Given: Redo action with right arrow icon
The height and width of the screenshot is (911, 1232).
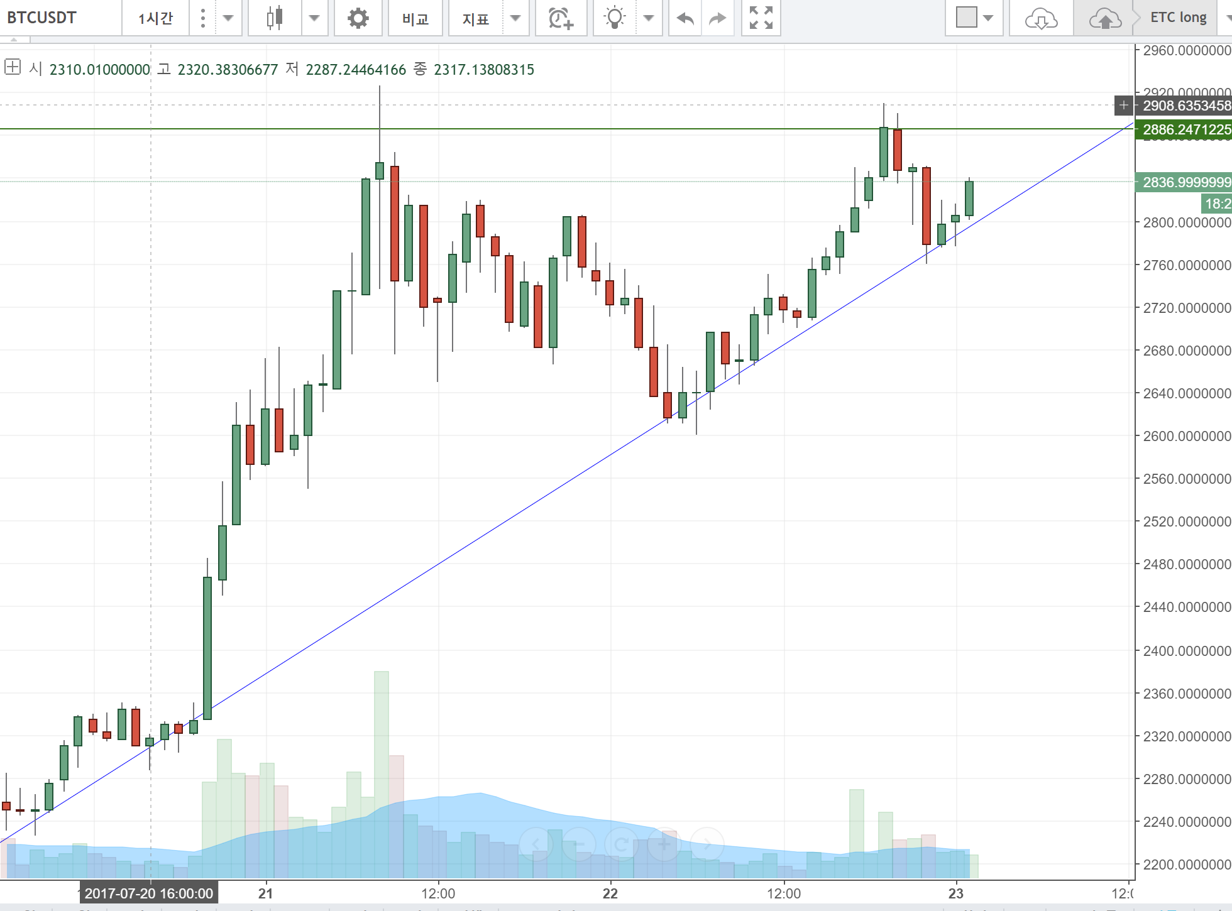Looking at the screenshot, I should [x=717, y=18].
